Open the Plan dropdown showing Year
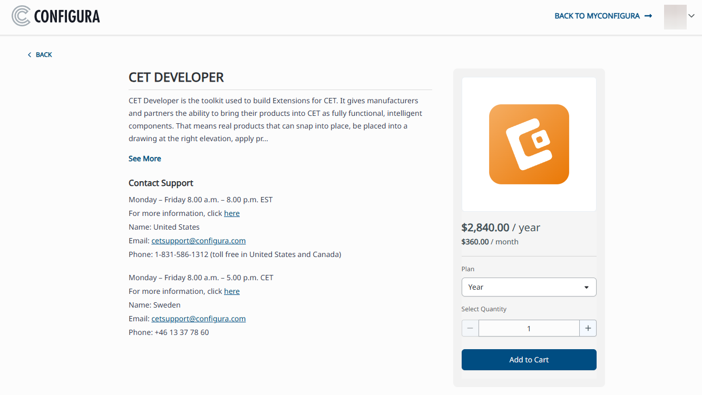Image resolution: width=702 pixels, height=395 pixels. click(x=529, y=287)
